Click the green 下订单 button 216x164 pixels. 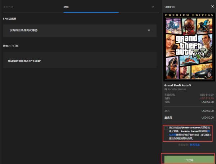(x=189, y=160)
